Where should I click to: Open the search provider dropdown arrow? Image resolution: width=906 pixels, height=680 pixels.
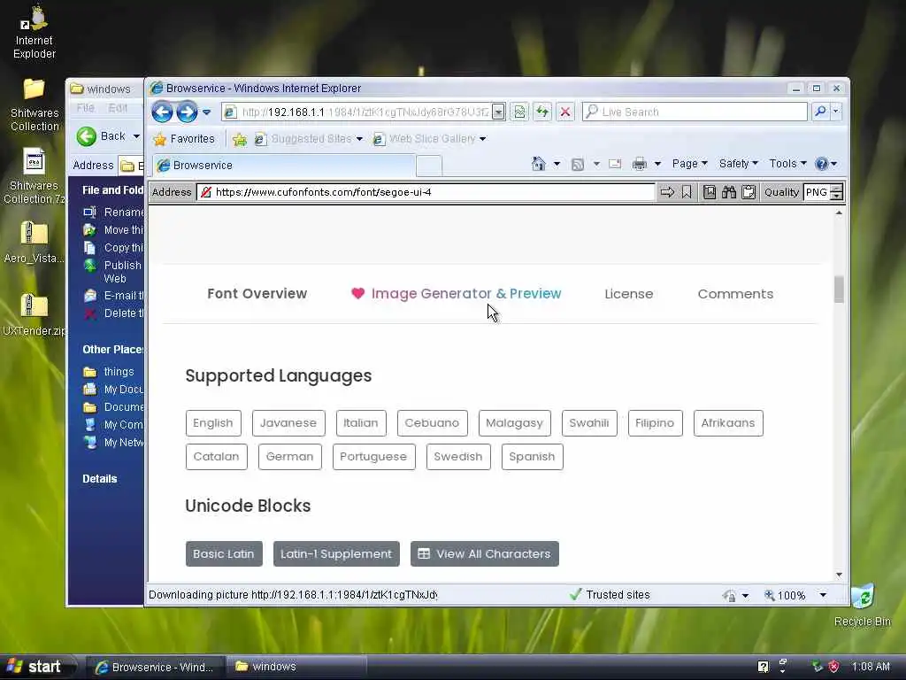(x=835, y=112)
